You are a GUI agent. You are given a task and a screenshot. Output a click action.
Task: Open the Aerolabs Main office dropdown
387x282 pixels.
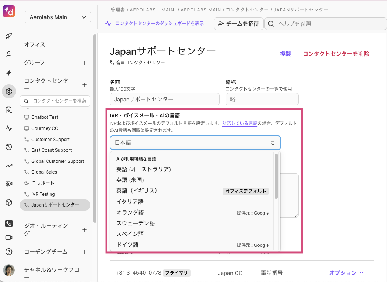point(58,17)
